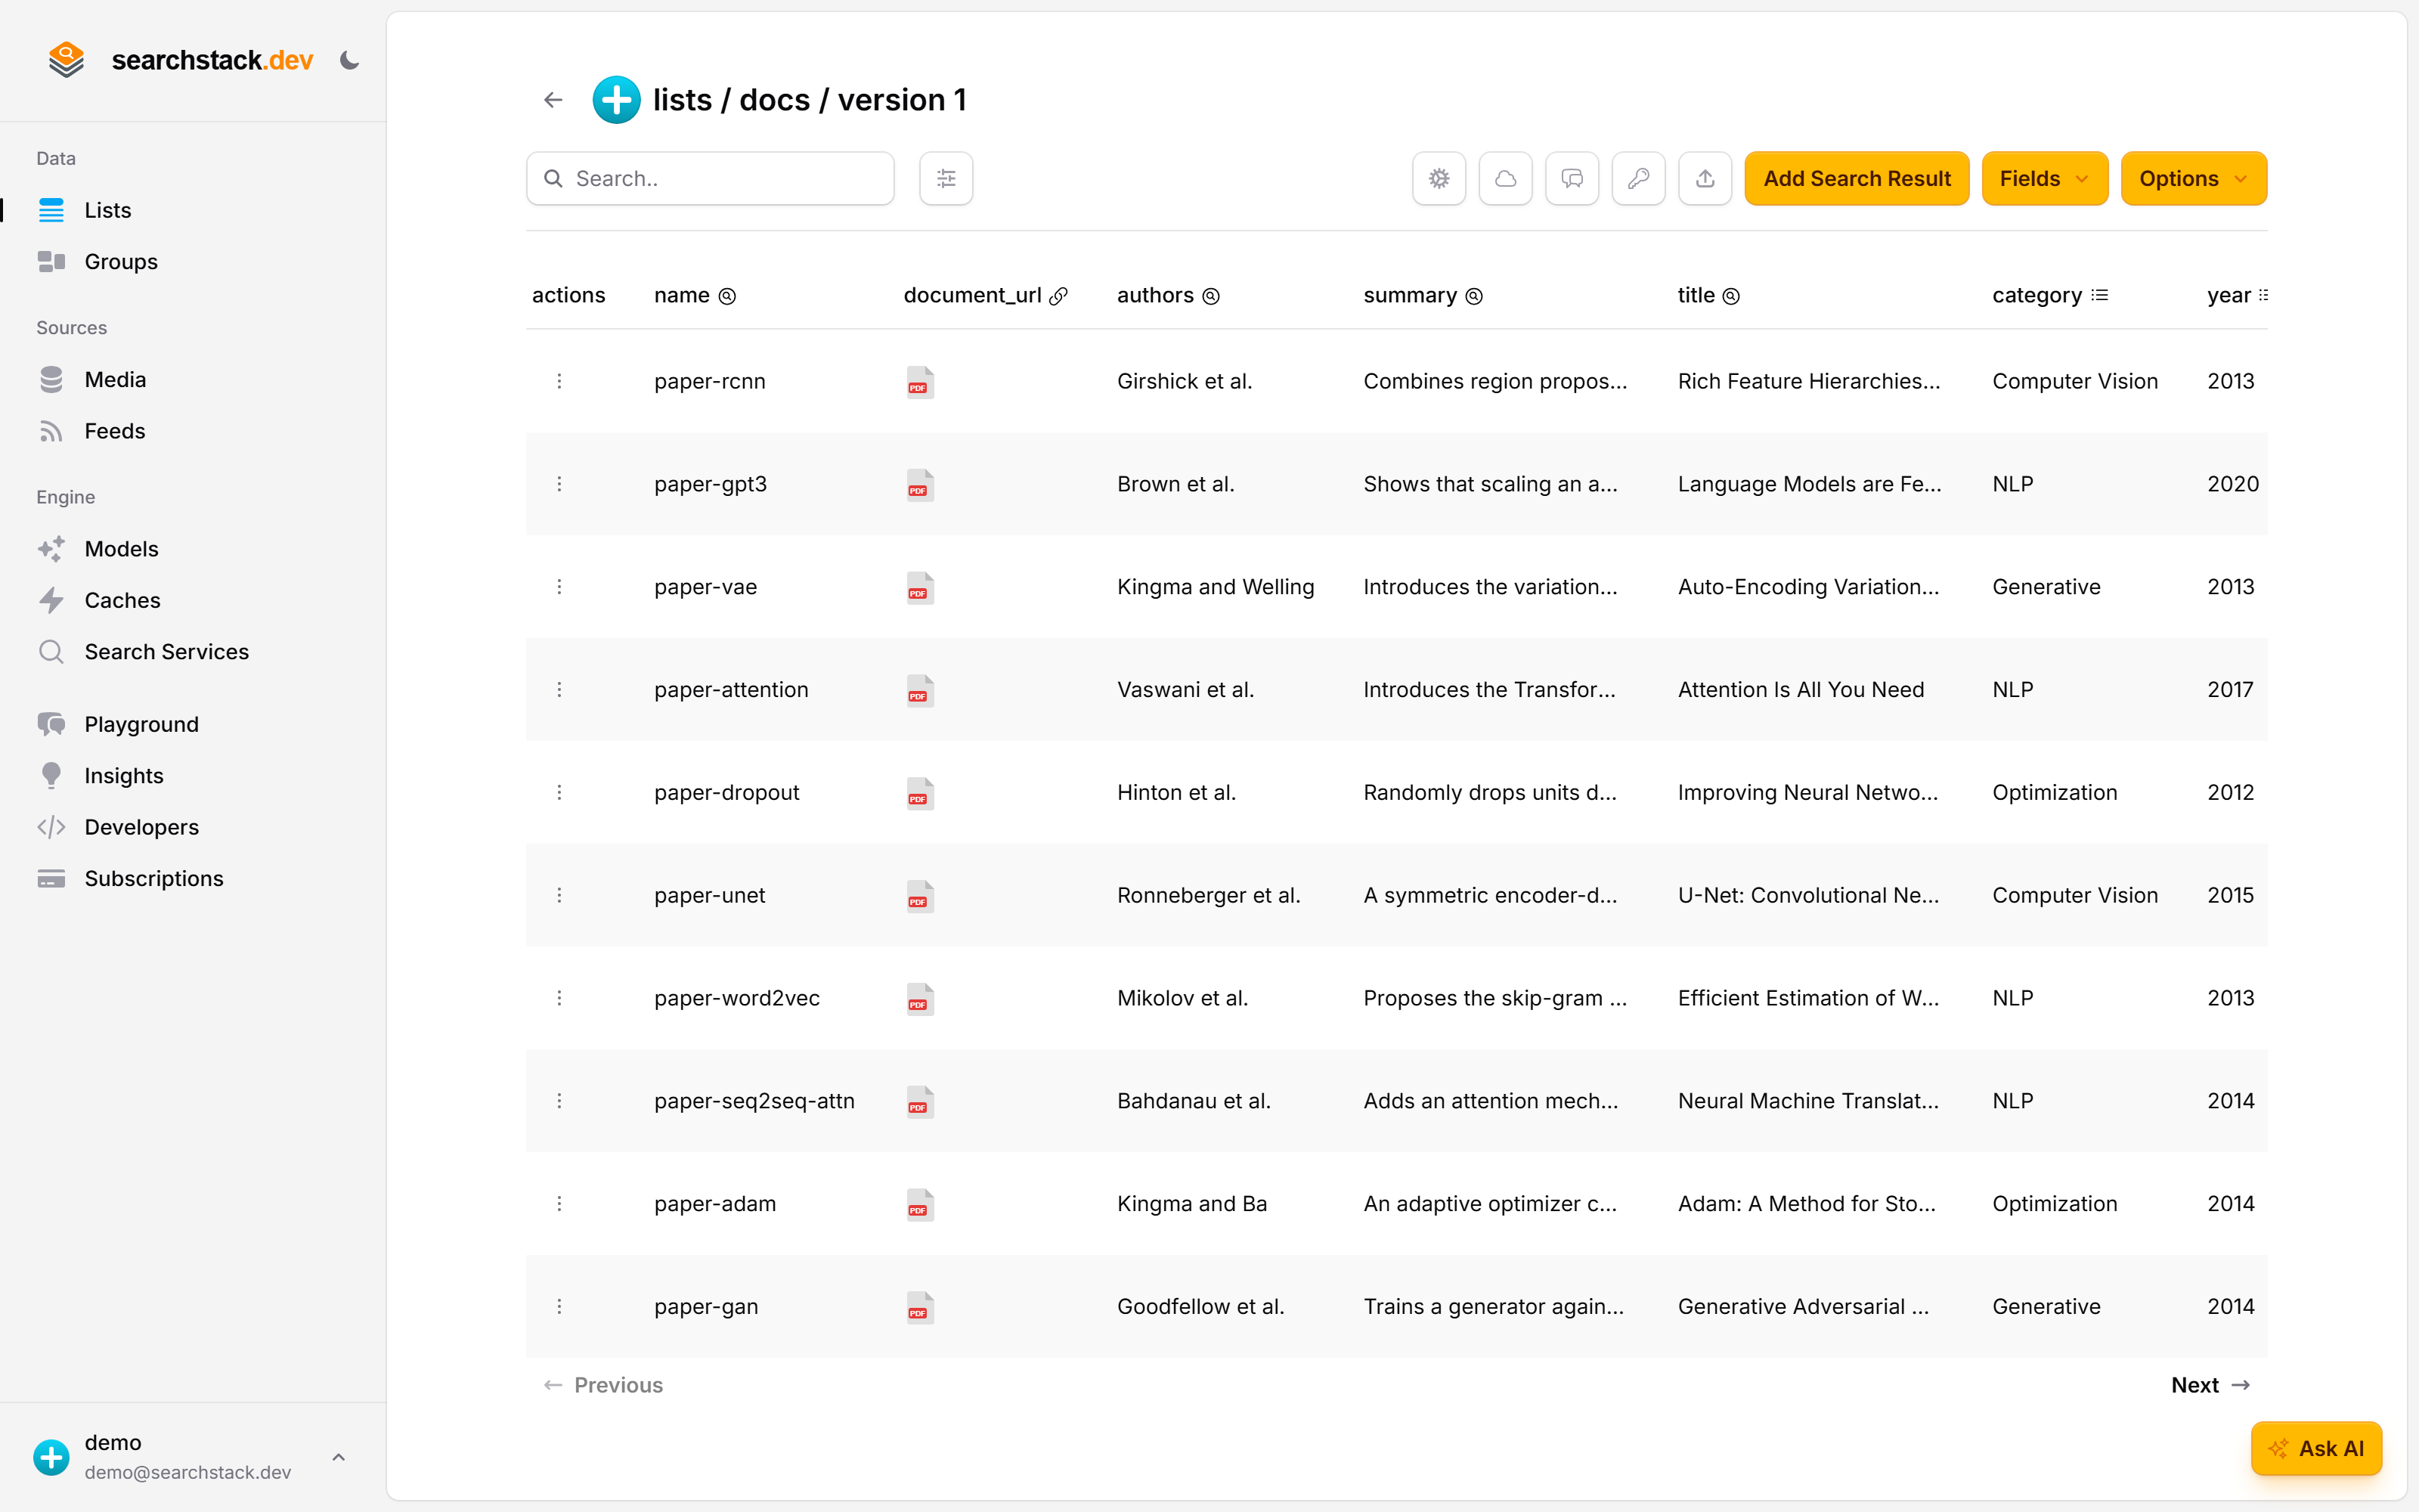Open the PDF icon for paper-unet
2419x1512 pixels.
tap(920, 896)
